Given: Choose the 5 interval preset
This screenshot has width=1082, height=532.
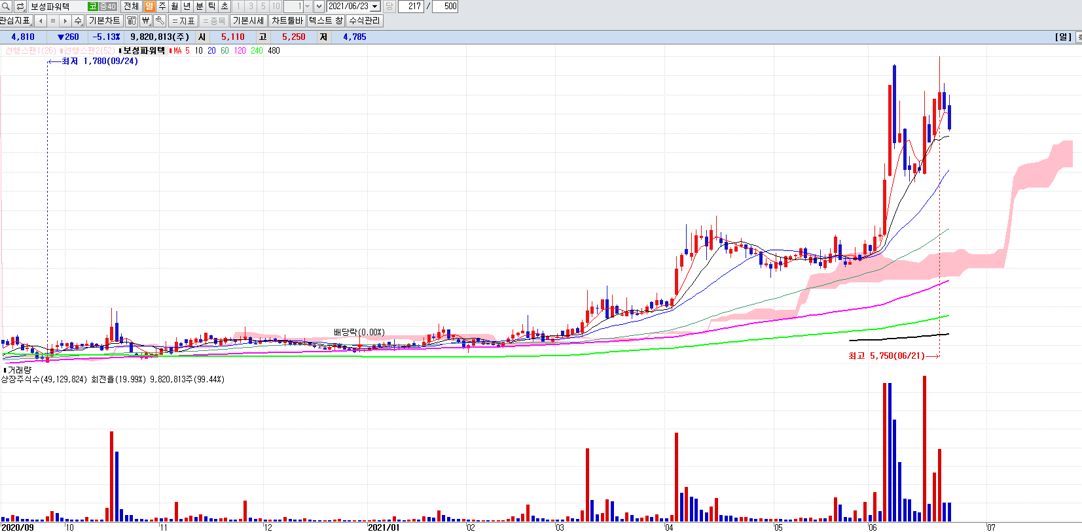Looking at the screenshot, I should tap(263, 7).
